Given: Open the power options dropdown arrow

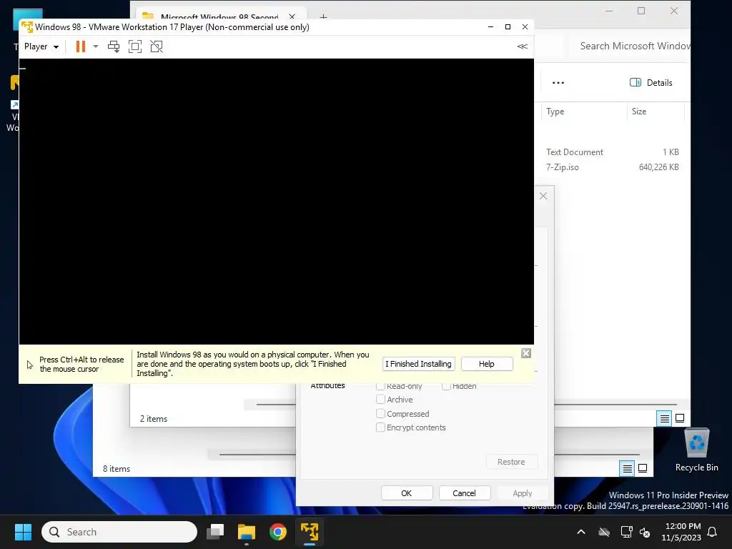Looking at the screenshot, I should coord(96,46).
